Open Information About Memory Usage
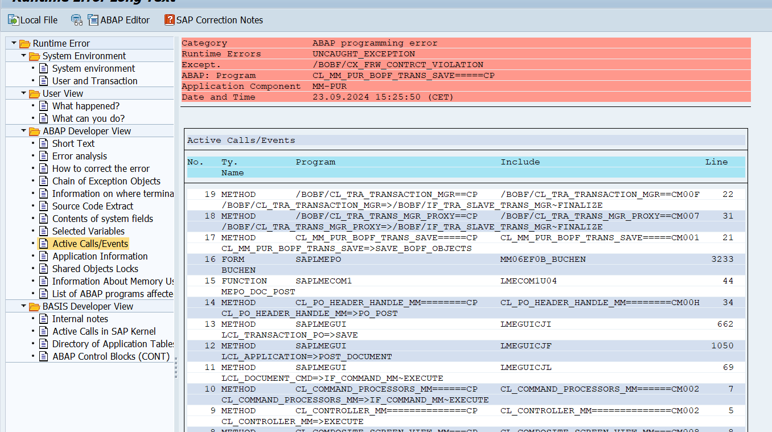The image size is (772, 432). [x=113, y=282]
